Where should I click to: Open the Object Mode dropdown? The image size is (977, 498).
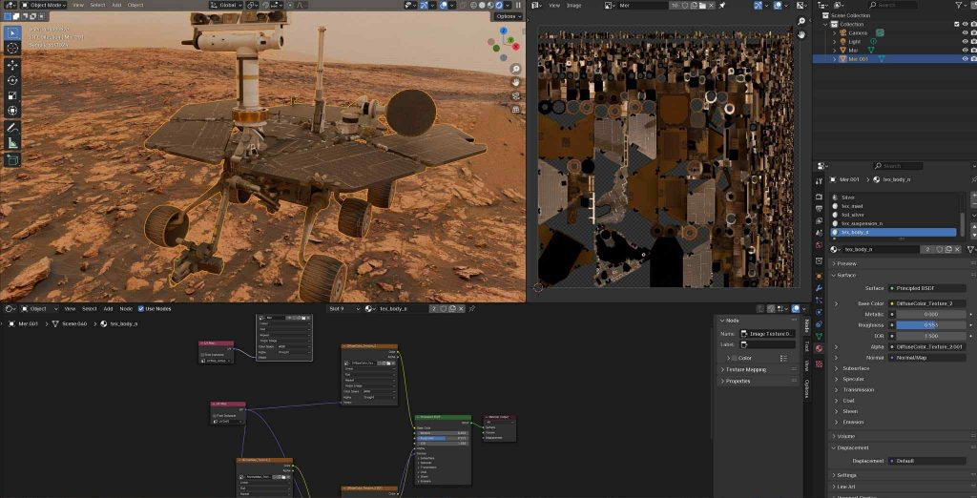coord(41,5)
